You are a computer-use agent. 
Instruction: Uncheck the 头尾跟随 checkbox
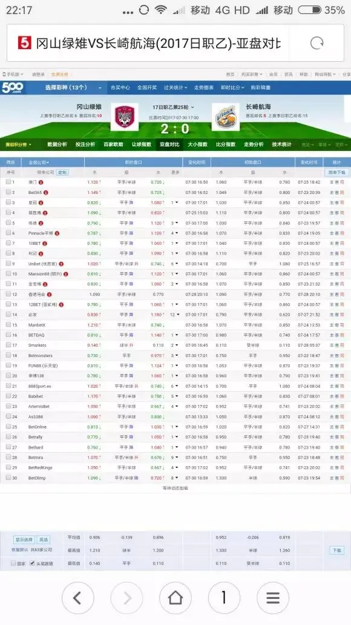(x=33, y=563)
